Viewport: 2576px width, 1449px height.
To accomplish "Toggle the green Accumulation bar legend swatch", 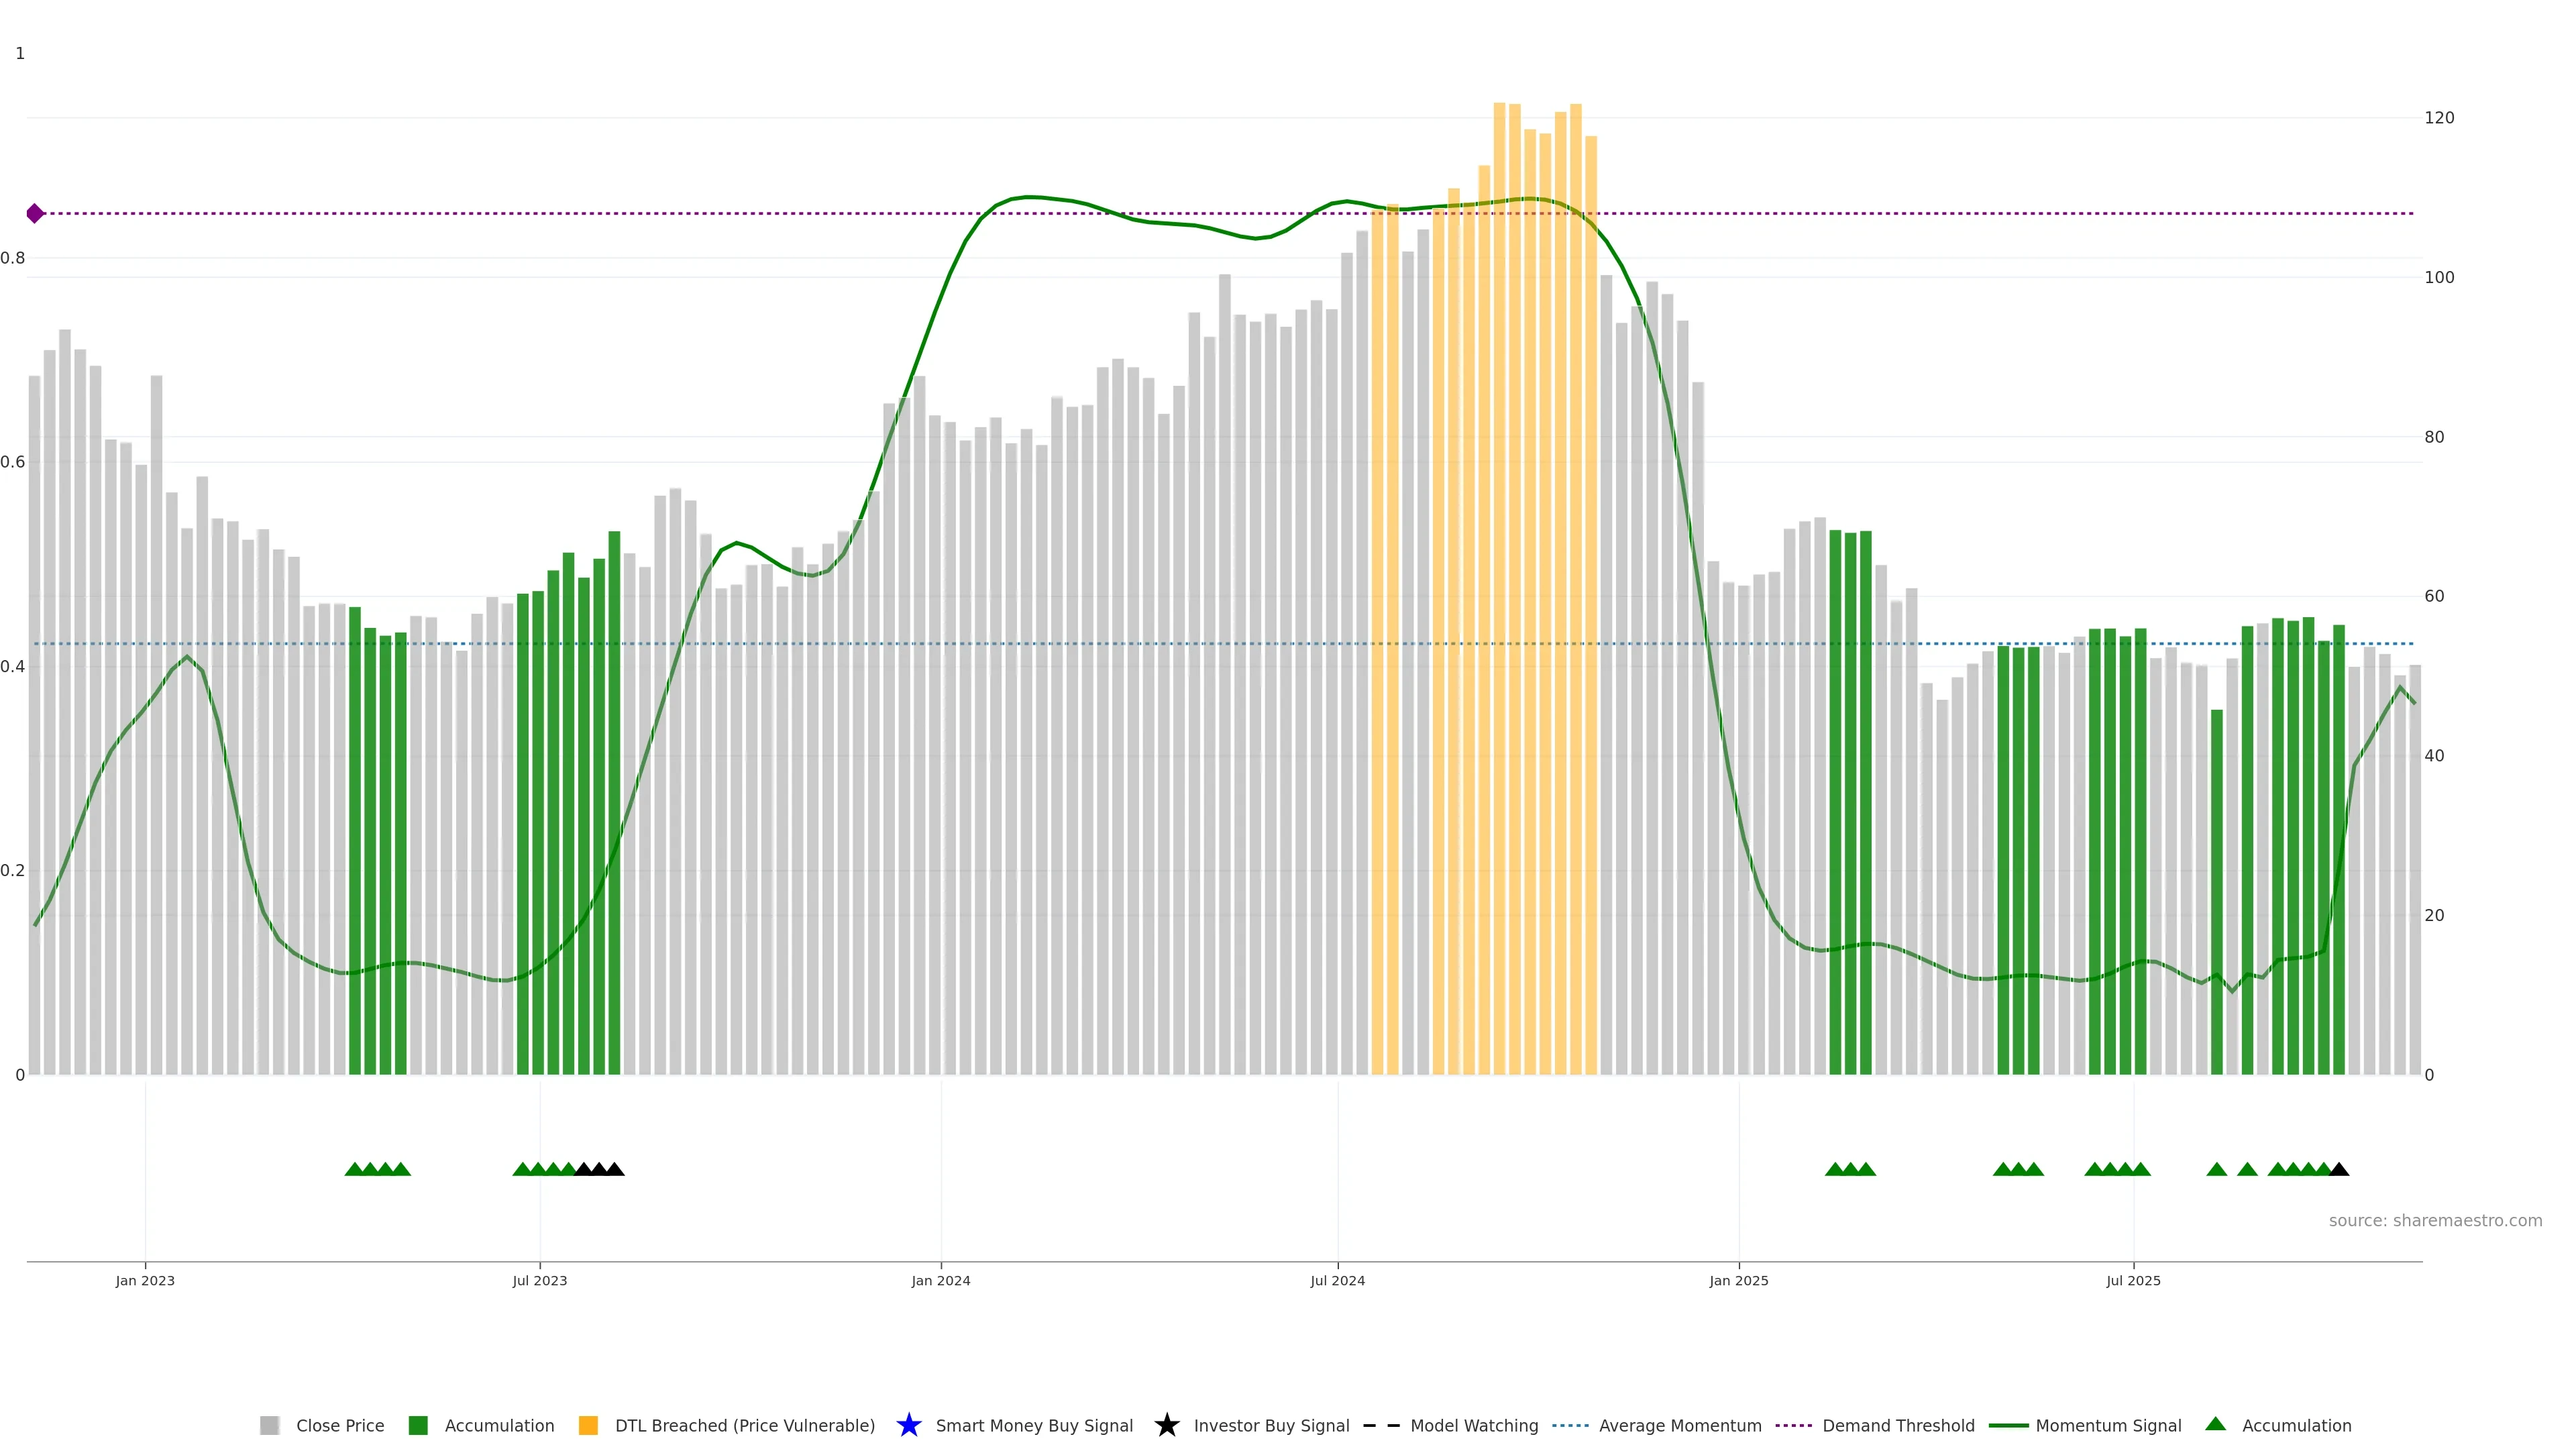I will click(x=418, y=1425).
